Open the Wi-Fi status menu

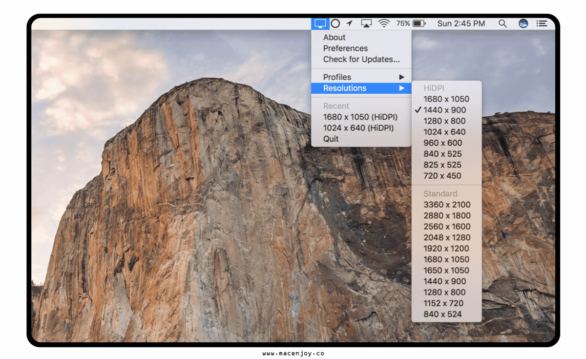point(384,23)
